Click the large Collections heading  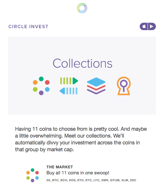point(82,63)
